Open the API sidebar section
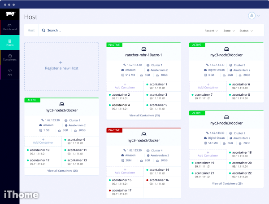Viewport: 269px width, 204px height. [9, 72]
